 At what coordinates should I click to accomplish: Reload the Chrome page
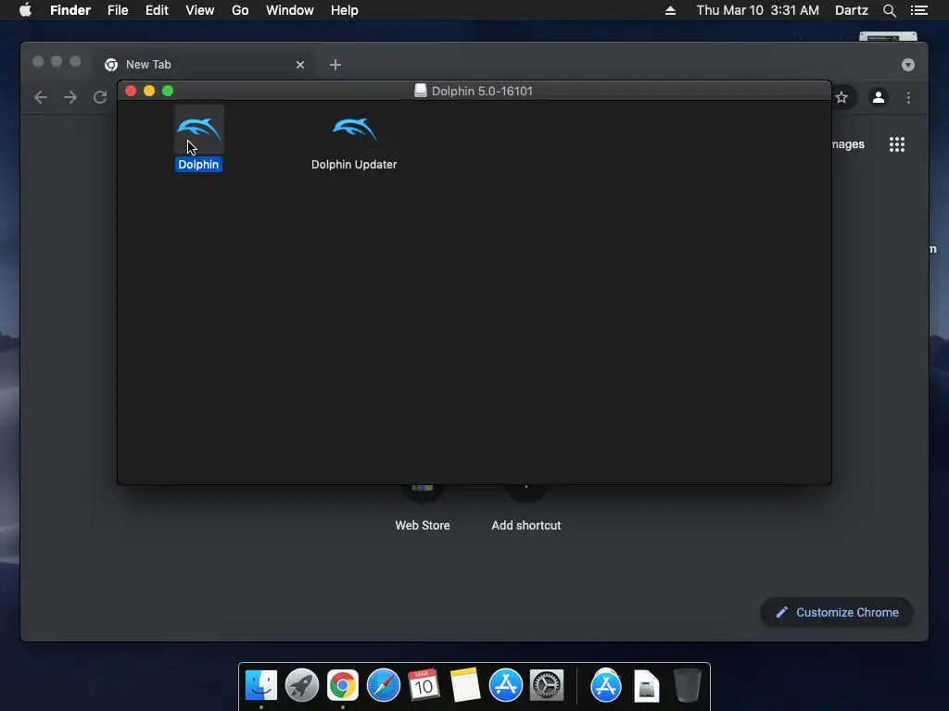tap(100, 97)
